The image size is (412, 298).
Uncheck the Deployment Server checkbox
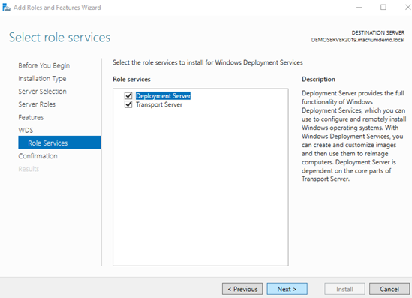point(128,96)
